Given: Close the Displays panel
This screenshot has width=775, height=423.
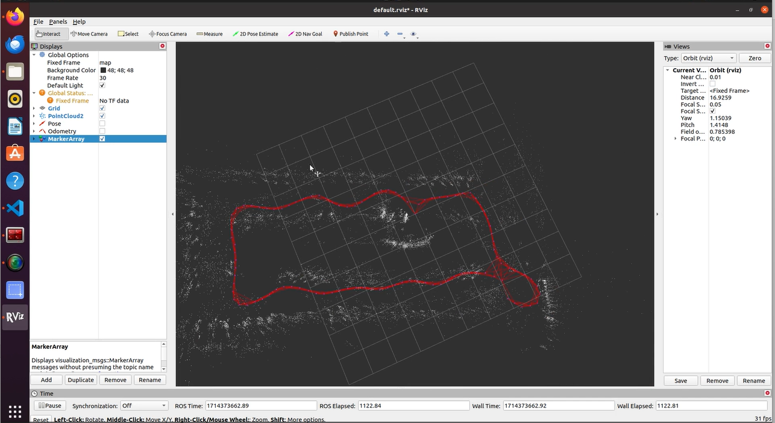Looking at the screenshot, I should click(x=162, y=46).
